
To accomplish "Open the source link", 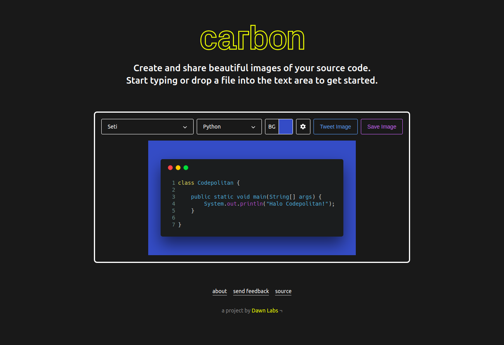I will (x=283, y=291).
